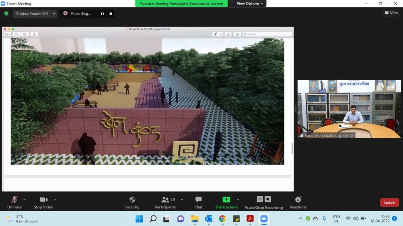Click the Surat municipal corporation video thumbnail
This screenshot has width=403, height=226.
pos(349,109)
